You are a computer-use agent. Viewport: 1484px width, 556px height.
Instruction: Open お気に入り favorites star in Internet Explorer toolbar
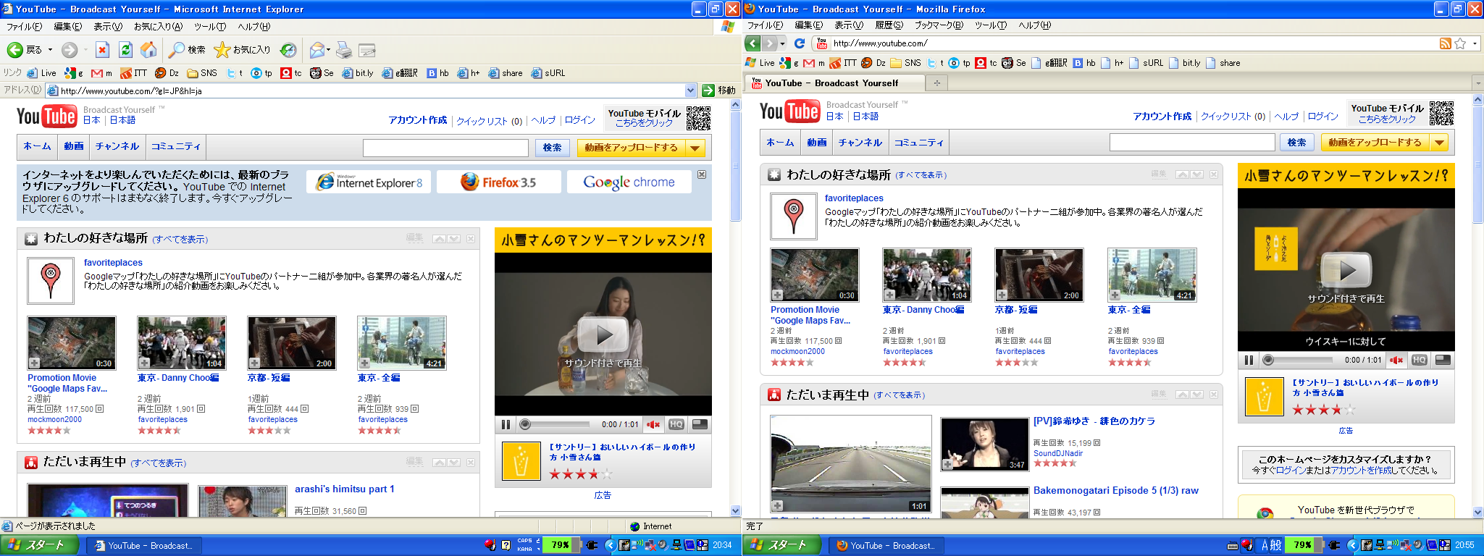(x=243, y=50)
